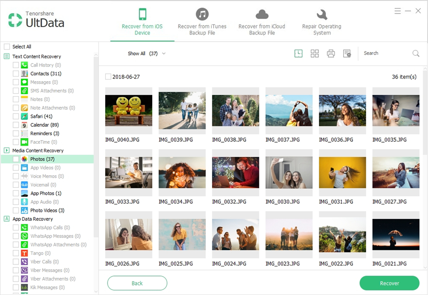Enable the Calendar (89) checkbox
The image size is (428, 295).
(16, 125)
